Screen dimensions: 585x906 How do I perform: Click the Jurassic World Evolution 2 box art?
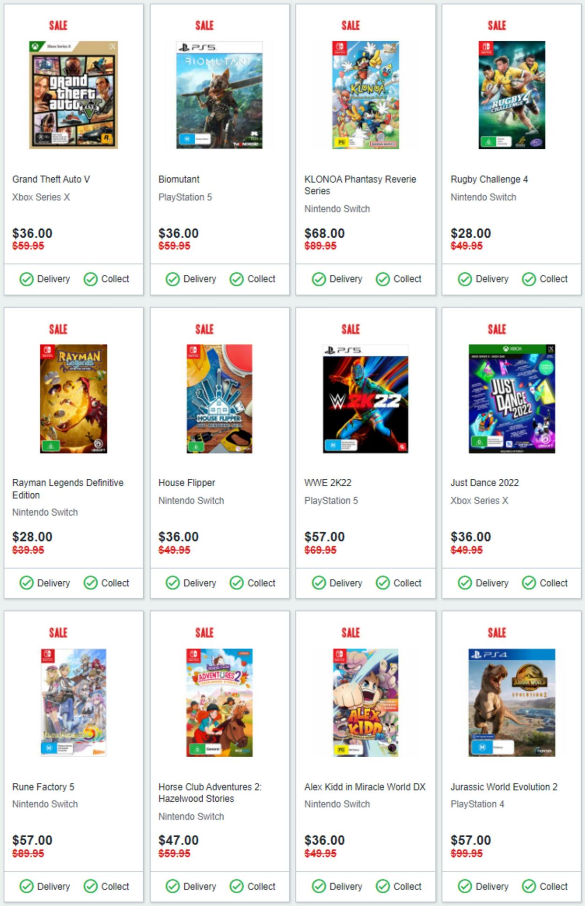(x=511, y=703)
